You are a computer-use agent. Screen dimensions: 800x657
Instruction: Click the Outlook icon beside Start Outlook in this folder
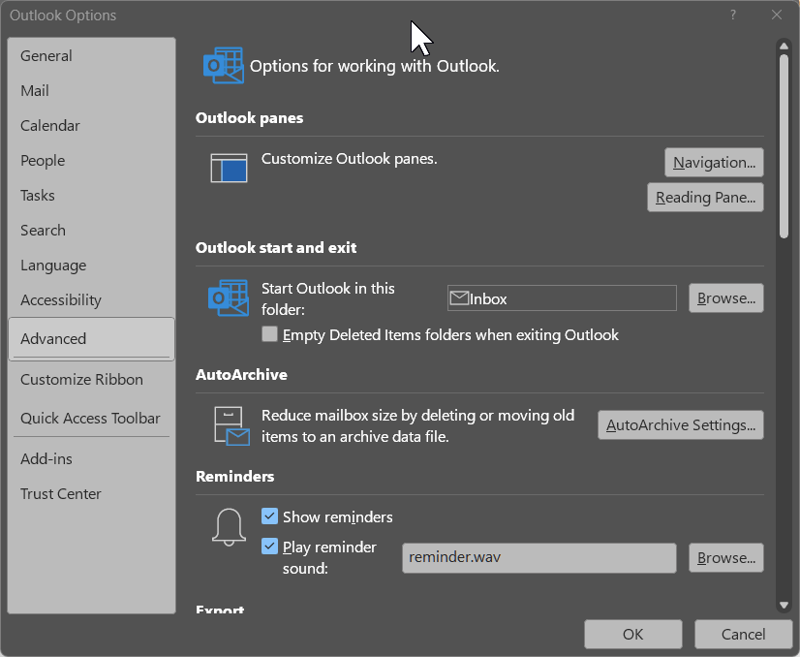click(x=229, y=297)
